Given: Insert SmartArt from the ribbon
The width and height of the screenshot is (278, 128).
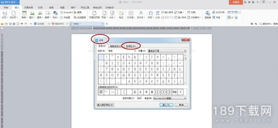Looking at the screenshot, I should tap(67, 12).
